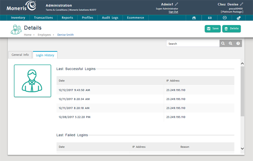Open Profiles menu
Viewport: 253px width, 161px height.
click(x=87, y=18)
